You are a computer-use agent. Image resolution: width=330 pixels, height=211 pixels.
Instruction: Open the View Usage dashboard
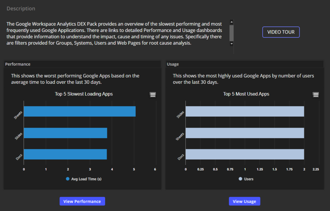[245, 201]
